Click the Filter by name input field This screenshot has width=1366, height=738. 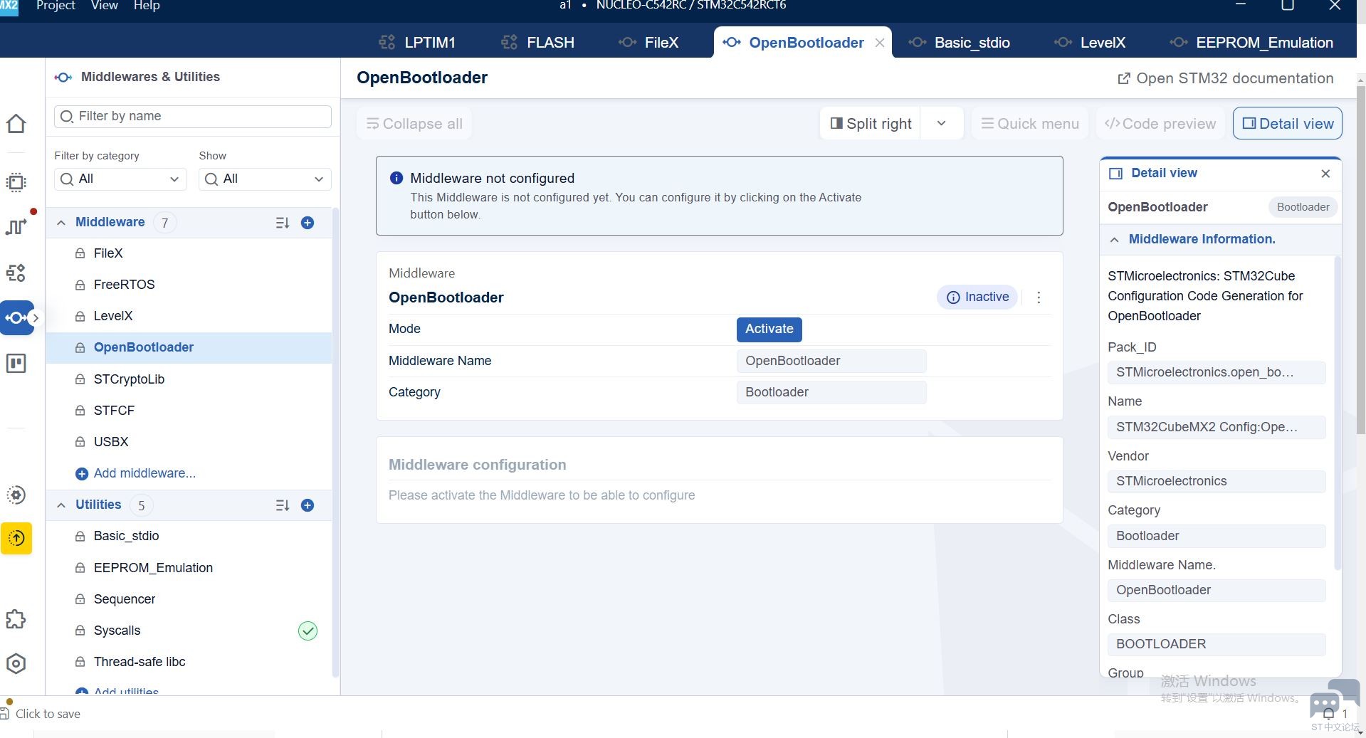click(x=193, y=117)
